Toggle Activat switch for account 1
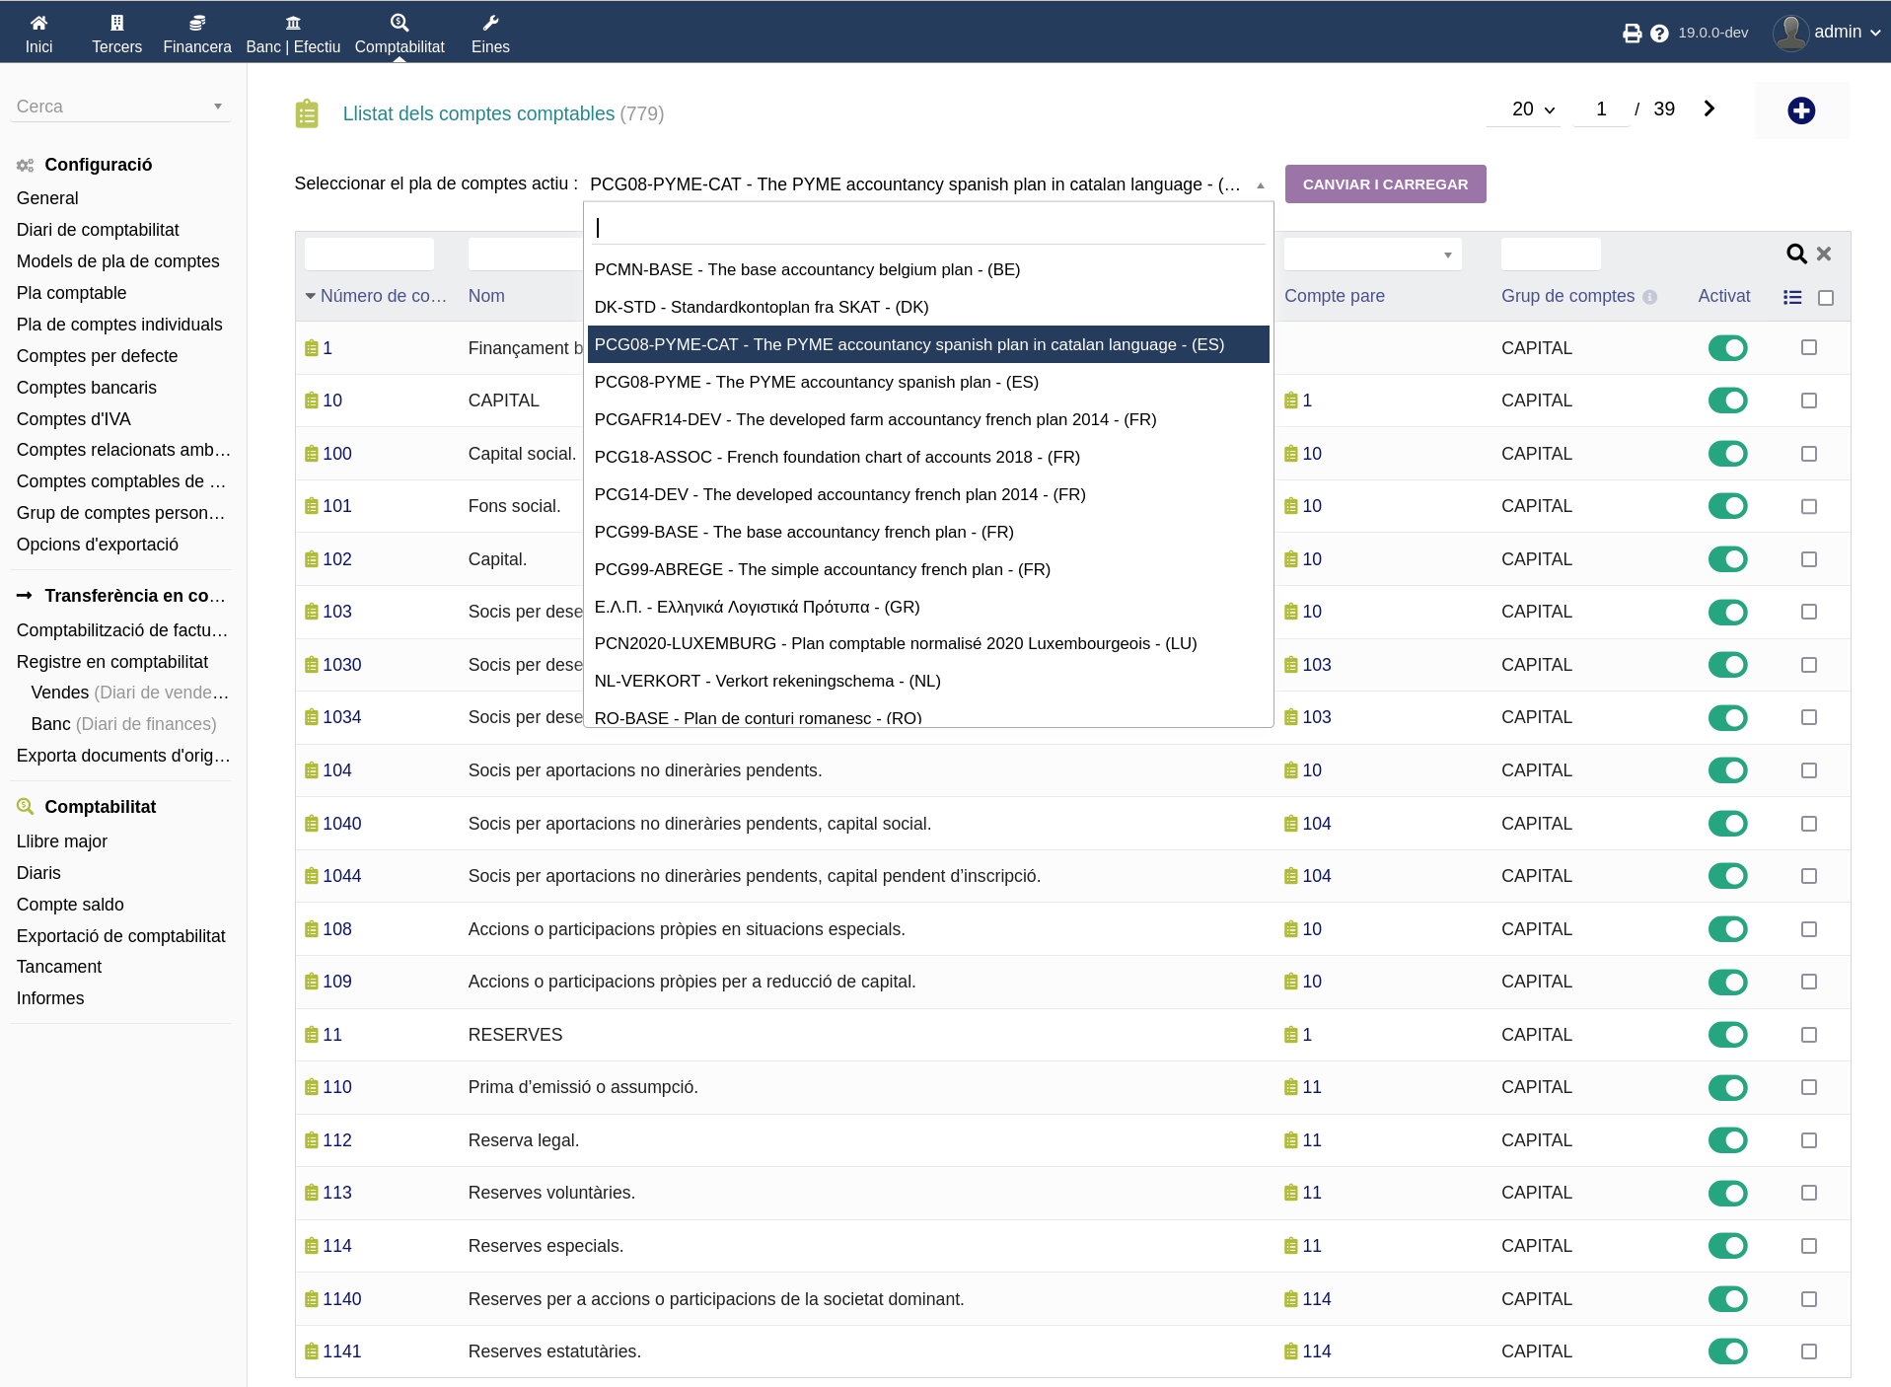 pos(1728,348)
